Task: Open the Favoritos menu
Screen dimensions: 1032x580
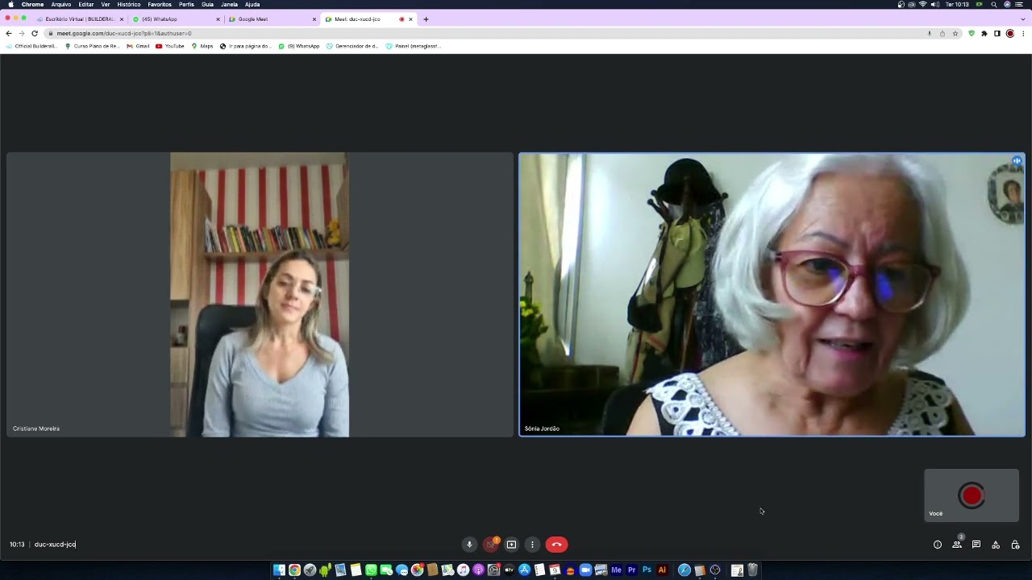Action: click(x=160, y=4)
